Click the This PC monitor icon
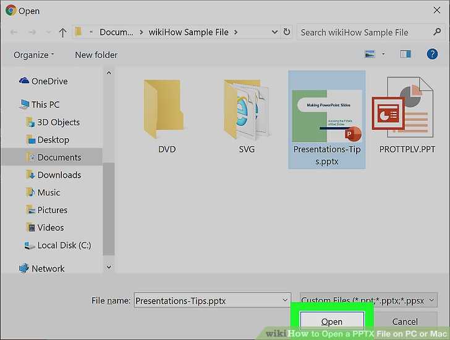Screen dimensions: 450x340 [x=24, y=104]
